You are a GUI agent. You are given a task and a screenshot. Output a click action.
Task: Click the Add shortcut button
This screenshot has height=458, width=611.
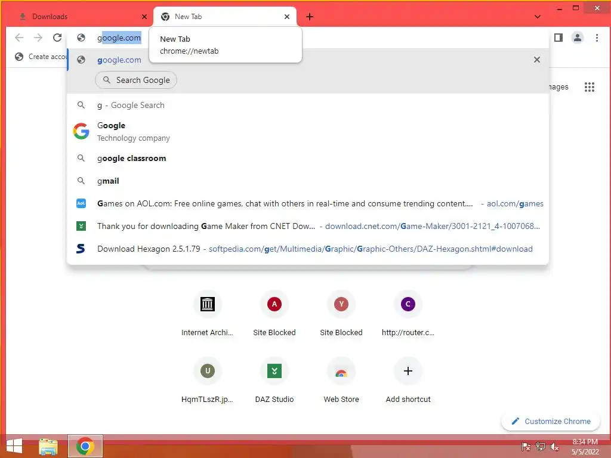408,380
